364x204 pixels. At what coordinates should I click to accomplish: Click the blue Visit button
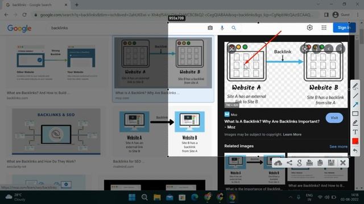pyautogui.click(x=334, y=118)
